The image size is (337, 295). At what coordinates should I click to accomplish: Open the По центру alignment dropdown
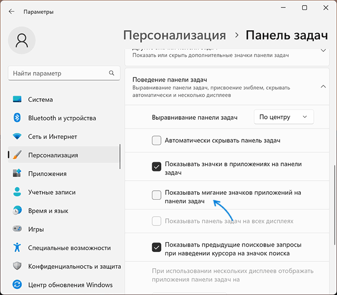[284, 117]
